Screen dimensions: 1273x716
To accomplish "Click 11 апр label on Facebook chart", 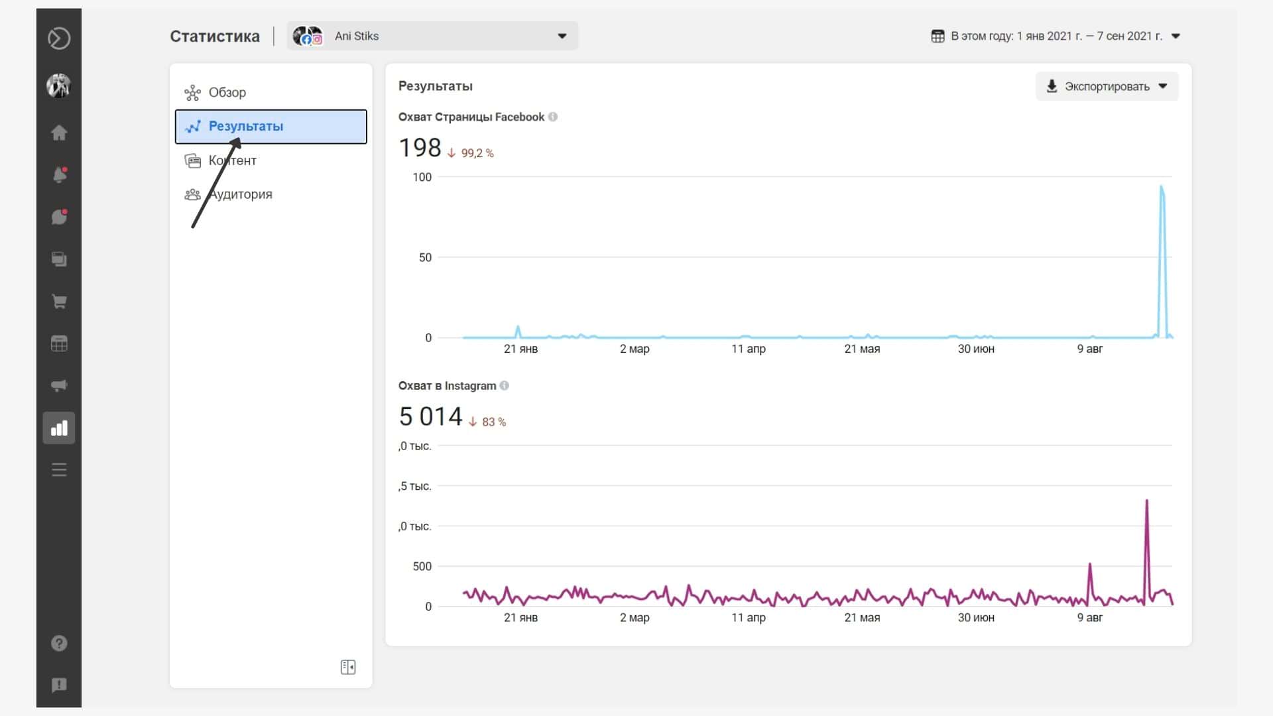I will [749, 349].
